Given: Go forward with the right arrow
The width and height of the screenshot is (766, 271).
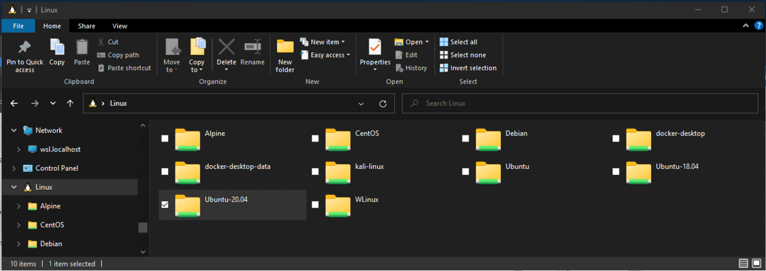Looking at the screenshot, I should 35,103.
